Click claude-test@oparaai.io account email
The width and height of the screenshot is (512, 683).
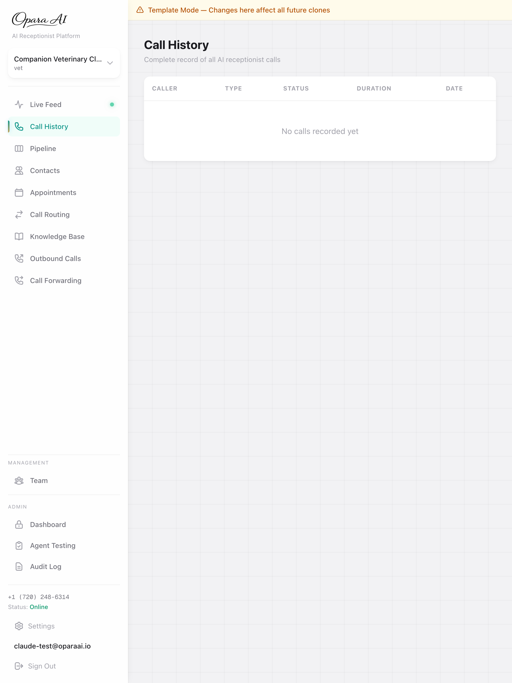coord(52,646)
